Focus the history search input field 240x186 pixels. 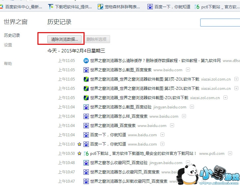pyautogui.click(x=220, y=23)
